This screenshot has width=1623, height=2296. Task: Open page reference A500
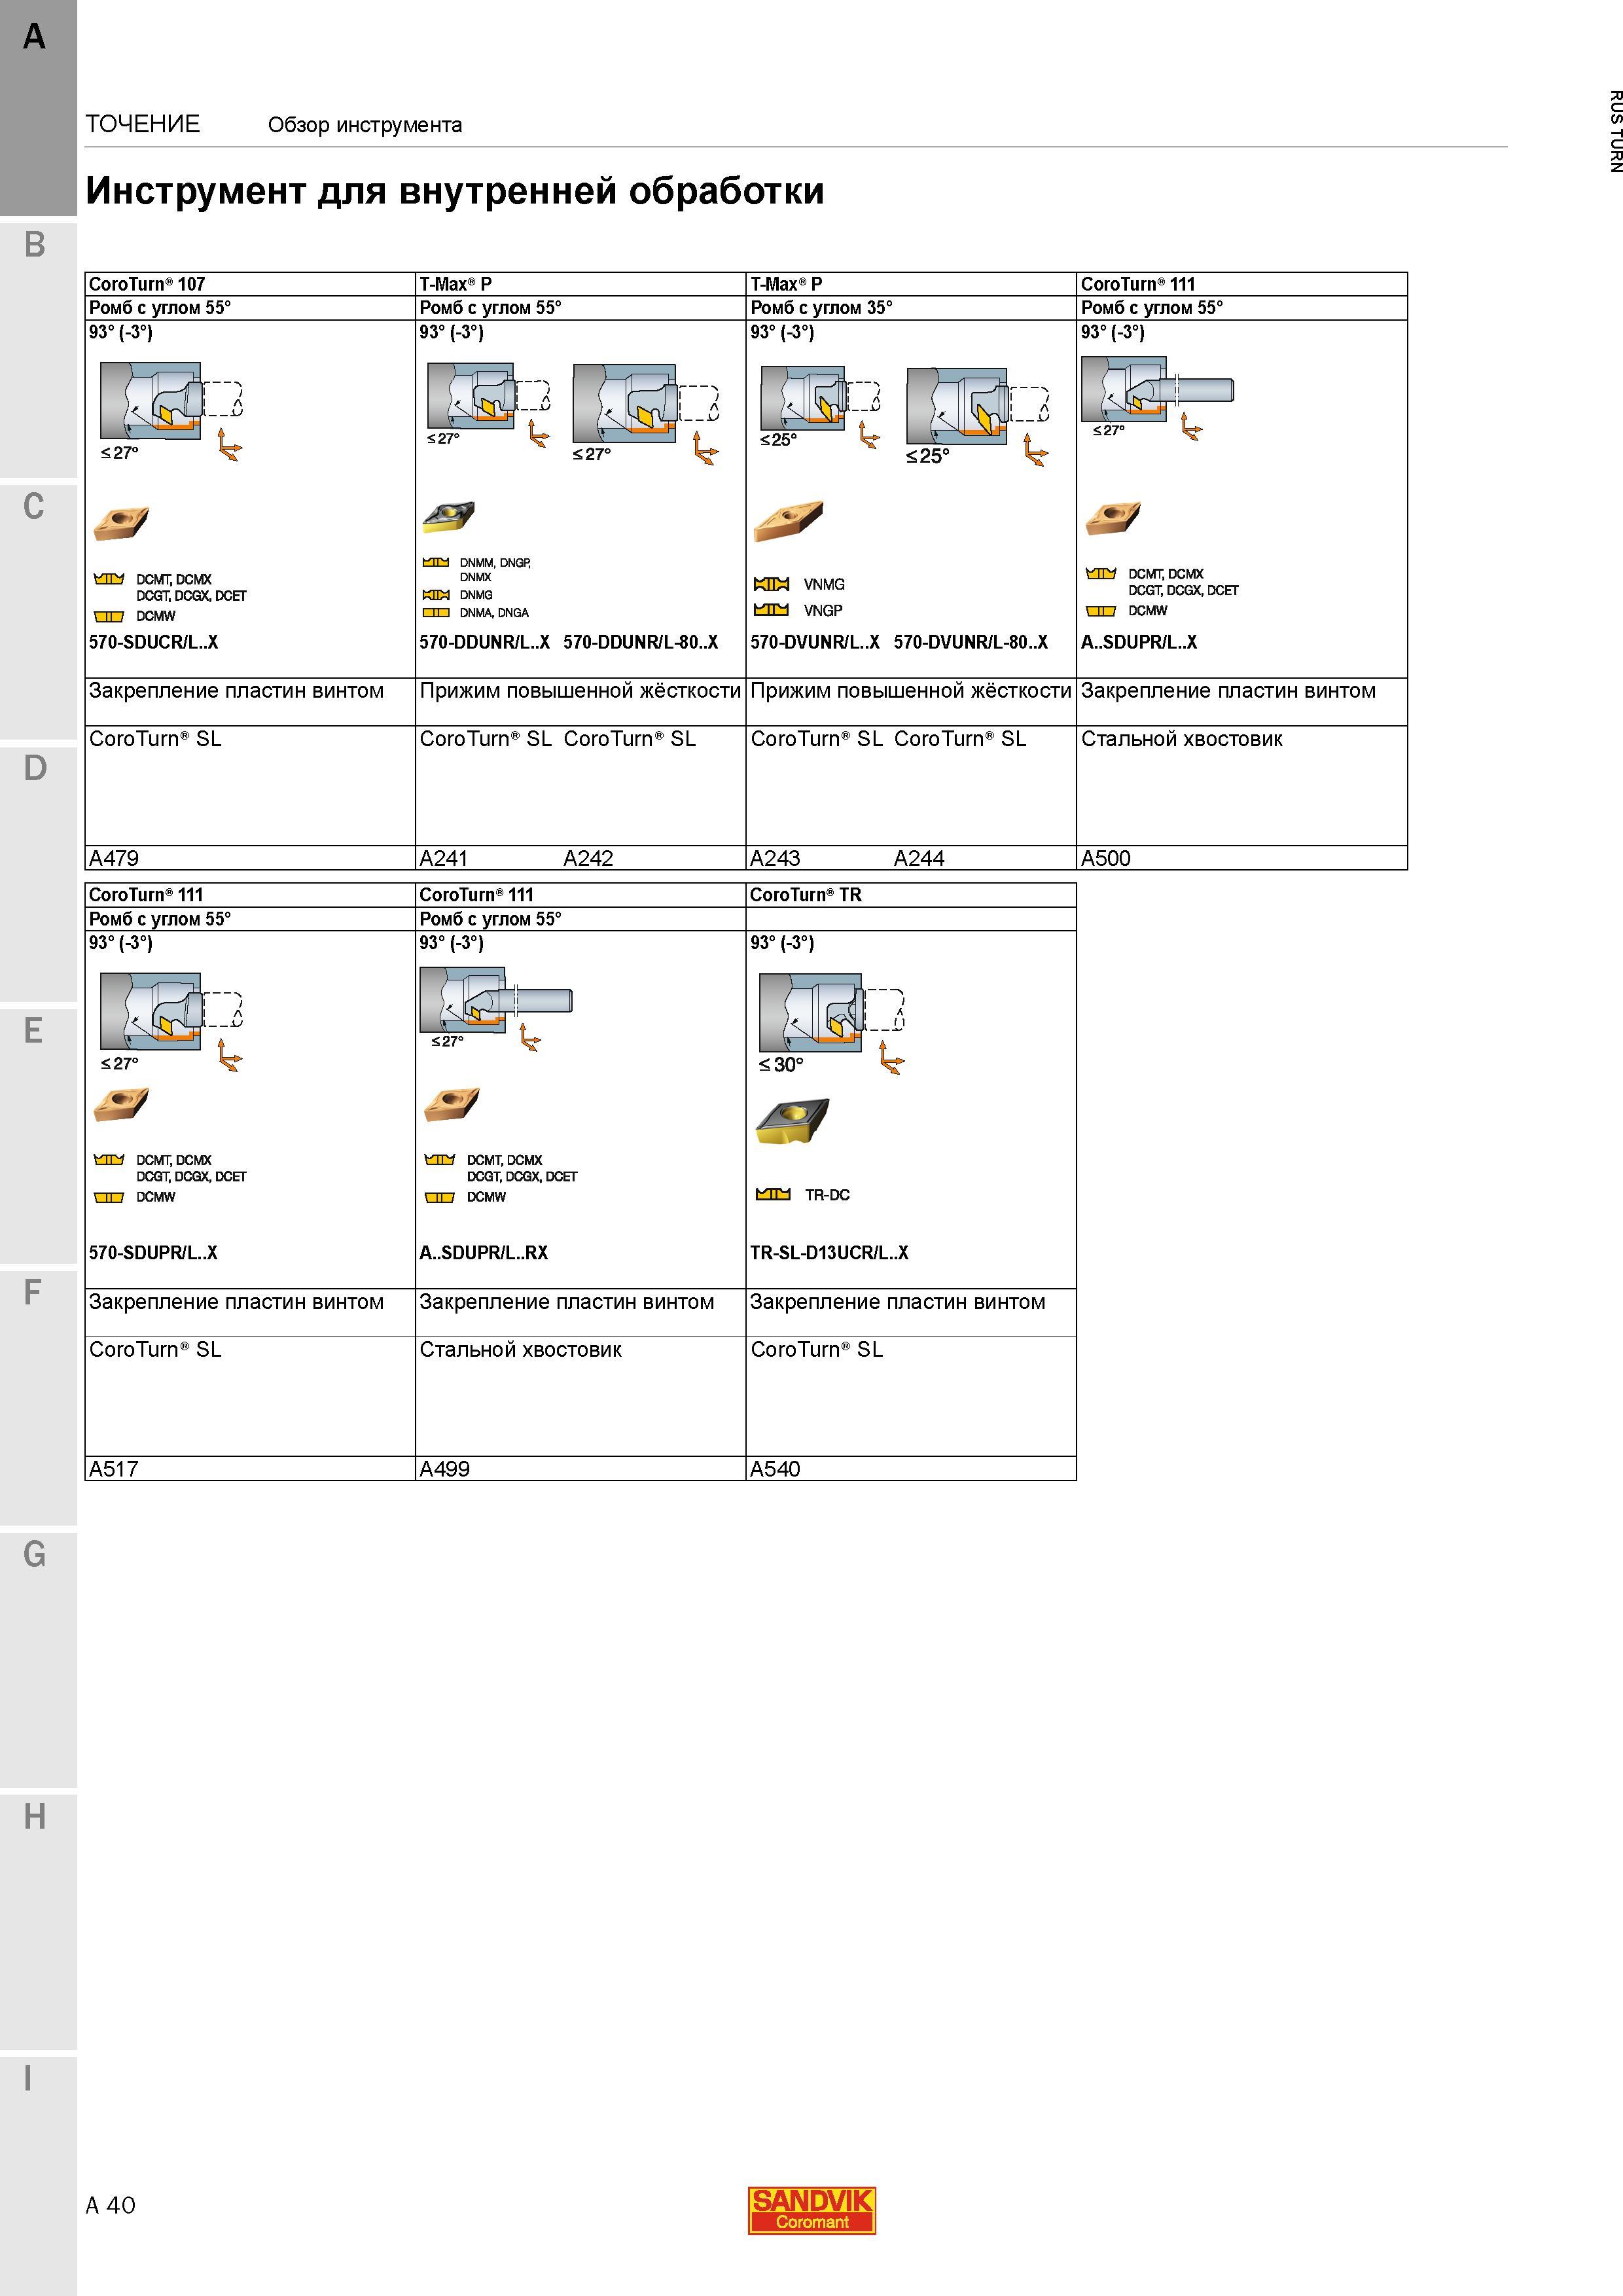pos(1106,858)
